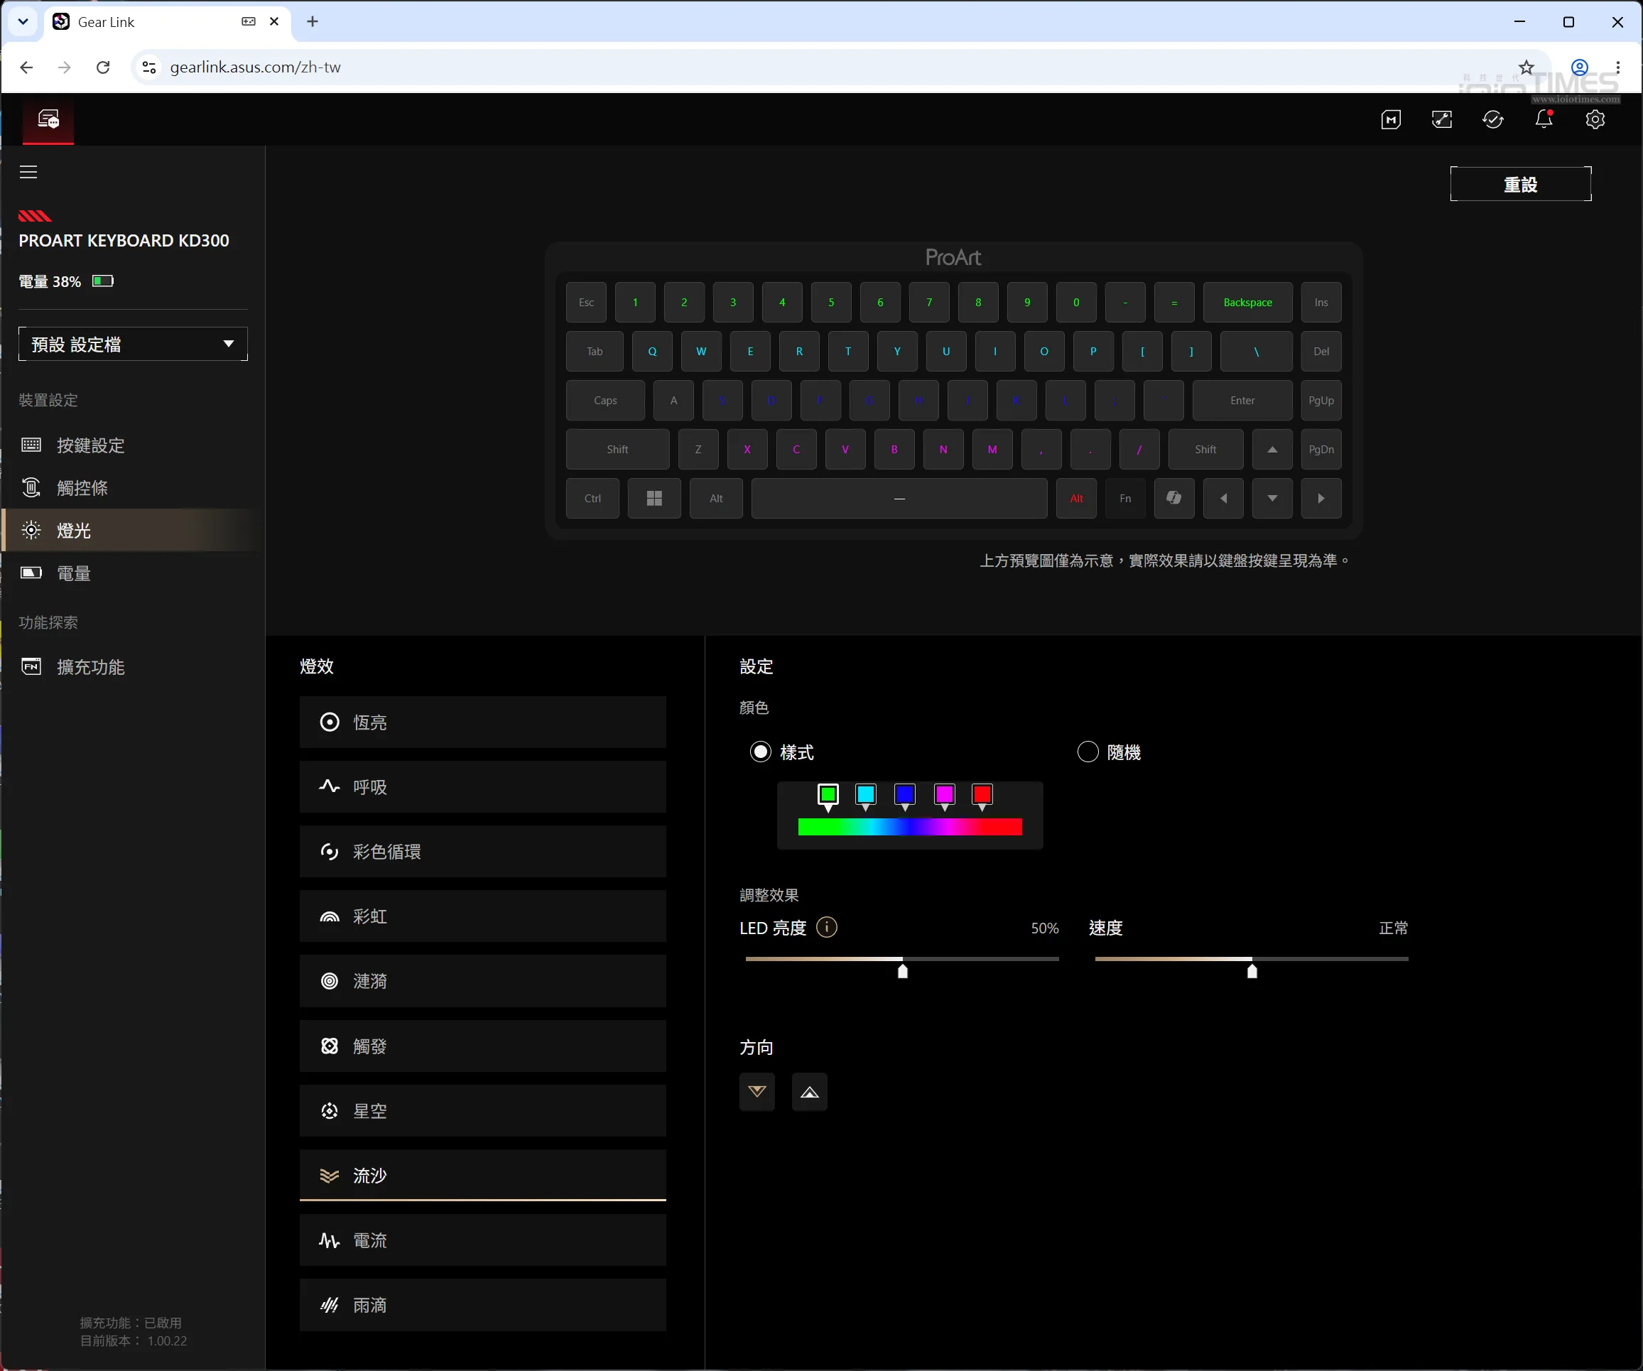
Task: Open the Gear Link device home icon
Action: (x=48, y=120)
